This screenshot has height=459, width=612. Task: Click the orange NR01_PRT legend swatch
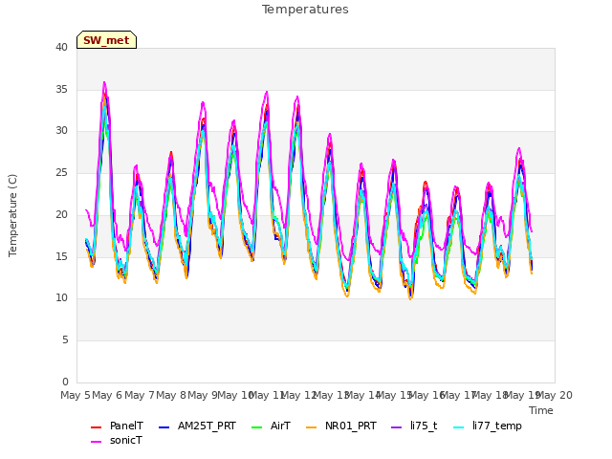click(311, 427)
